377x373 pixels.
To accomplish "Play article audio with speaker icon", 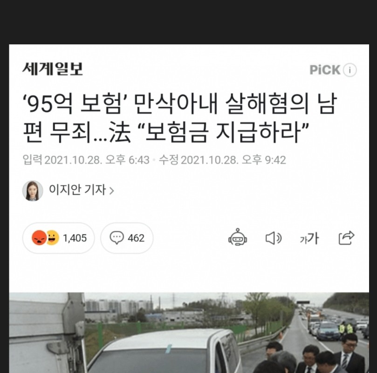I will click(274, 238).
